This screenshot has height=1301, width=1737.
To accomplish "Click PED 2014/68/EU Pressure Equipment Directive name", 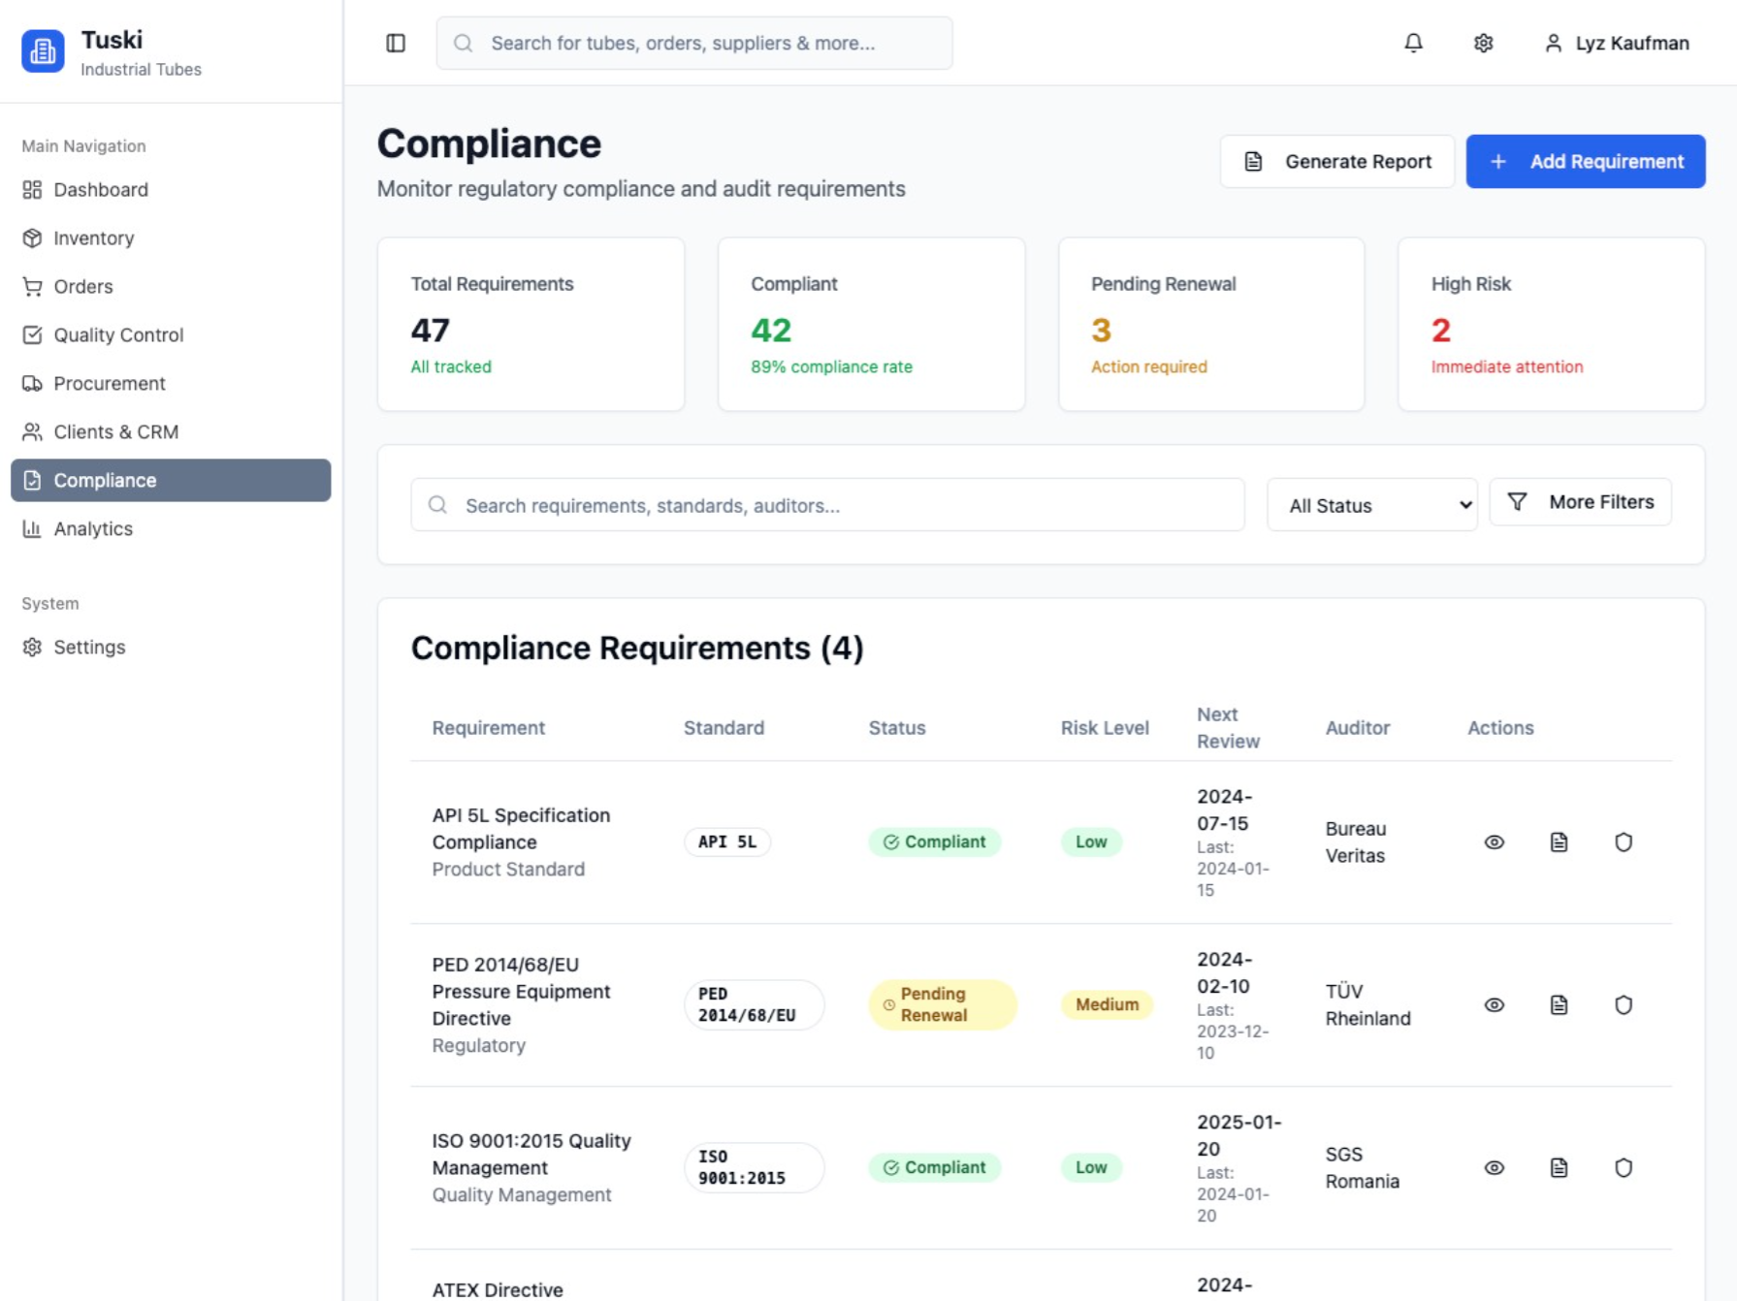I will tap(521, 991).
